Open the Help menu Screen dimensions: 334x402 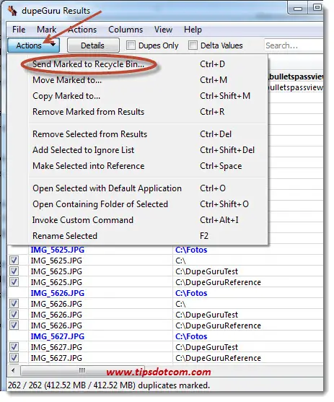pyautogui.click(x=193, y=30)
